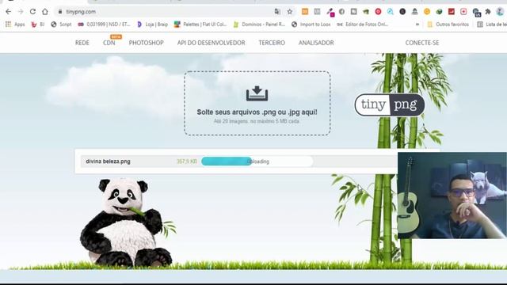This screenshot has width=507, height=285.
Task: Expand the hidden bookmarks overflow chevron
Action: (417, 25)
